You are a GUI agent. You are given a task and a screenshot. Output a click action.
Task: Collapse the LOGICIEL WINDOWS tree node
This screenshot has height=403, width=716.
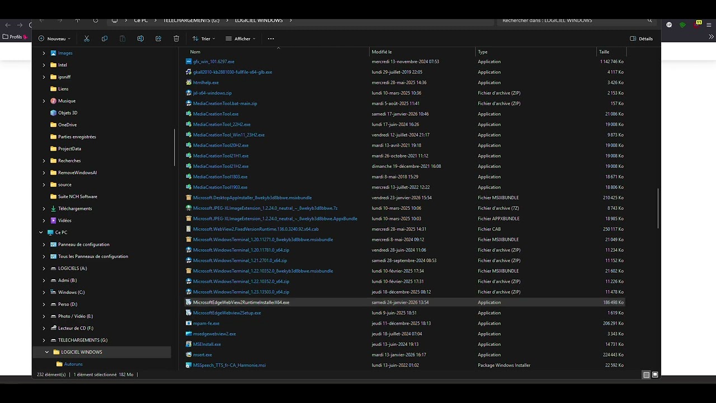(x=47, y=352)
